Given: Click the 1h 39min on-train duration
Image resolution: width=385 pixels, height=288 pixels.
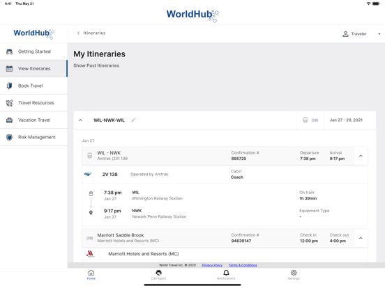Looking at the screenshot, I should [308, 198].
